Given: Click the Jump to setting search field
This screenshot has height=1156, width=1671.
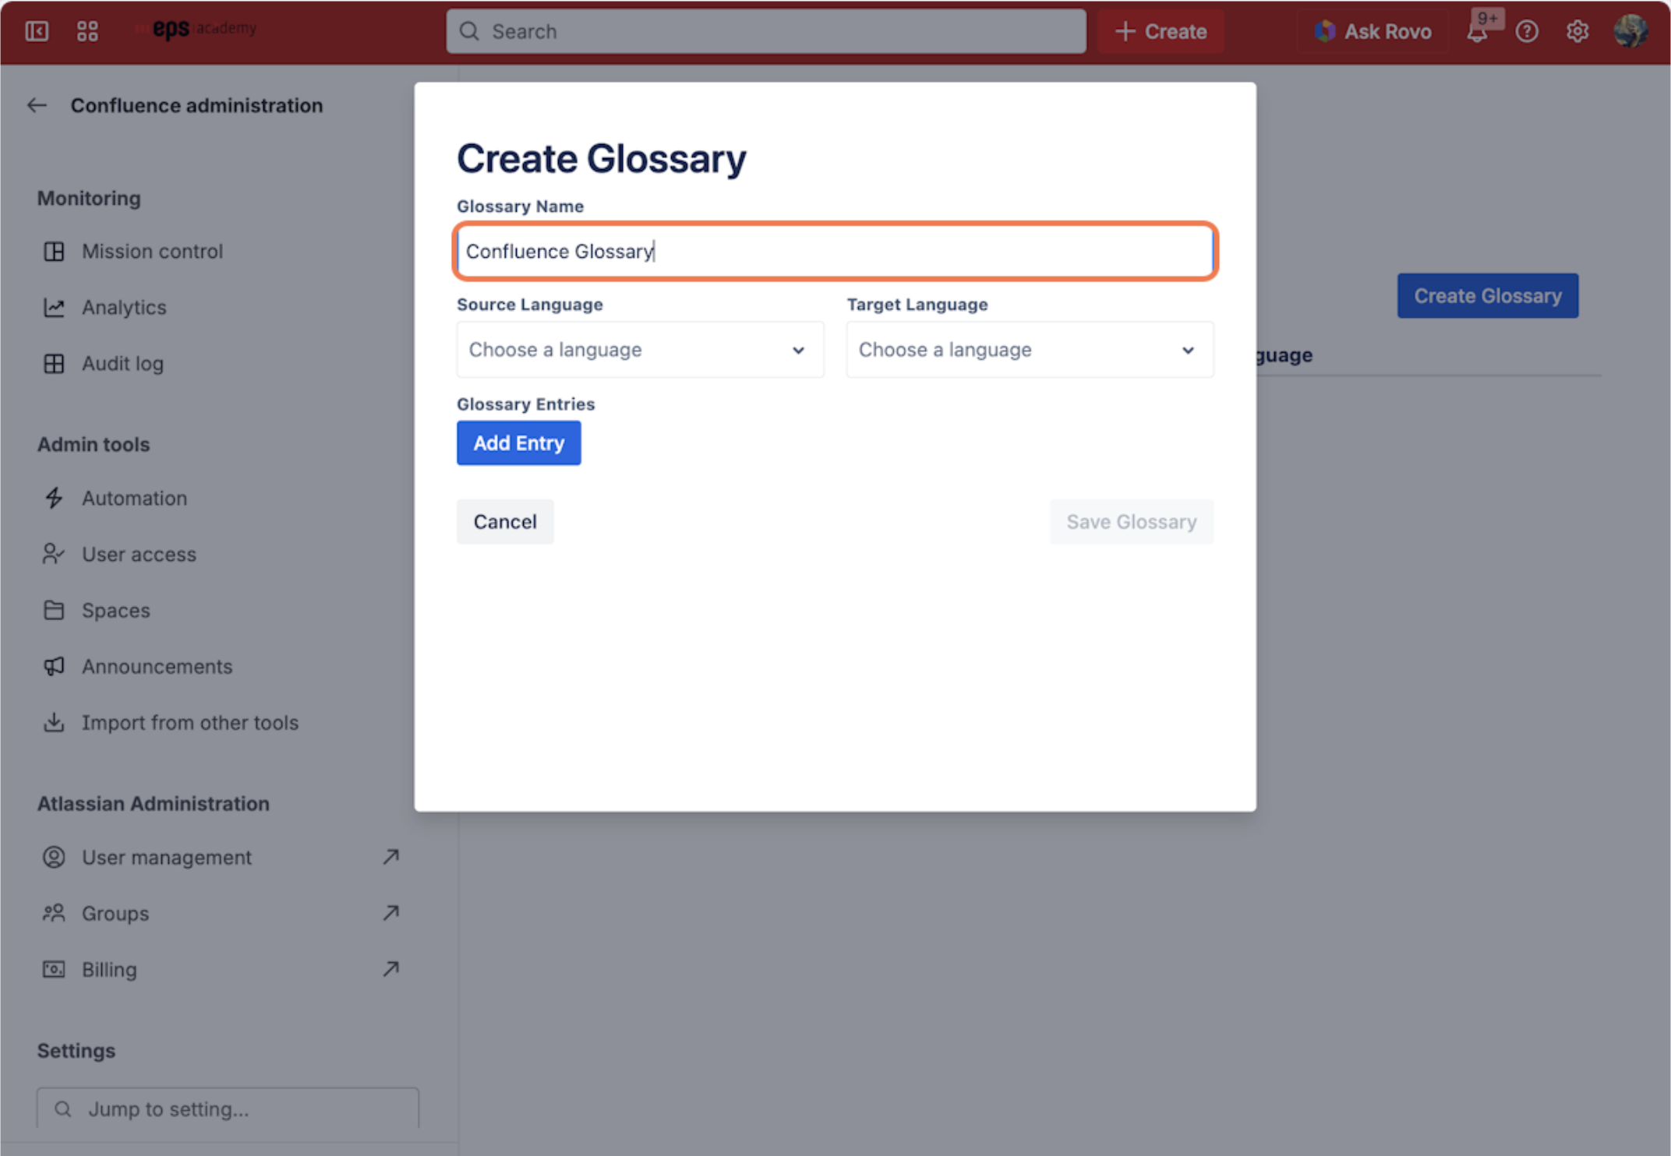Looking at the screenshot, I should (x=228, y=1108).
